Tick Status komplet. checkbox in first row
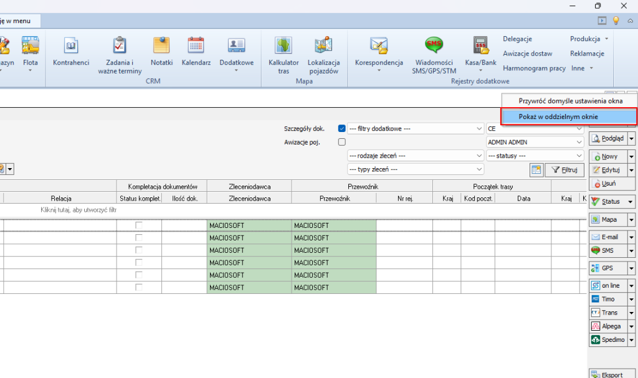This screenshot has width=638, height=378. (x=139, y=225)
